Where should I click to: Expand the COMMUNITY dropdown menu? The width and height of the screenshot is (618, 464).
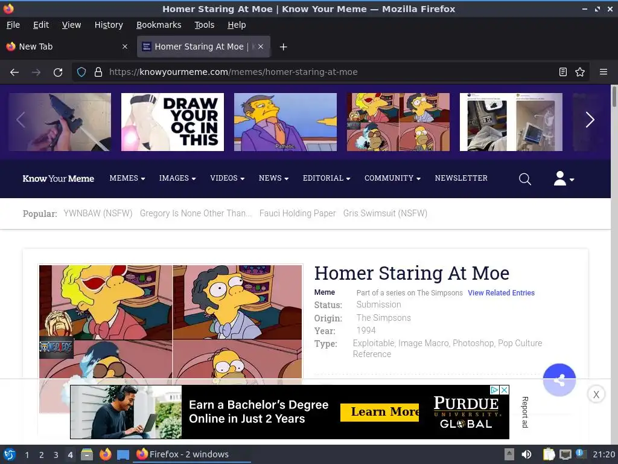[392, 178]
